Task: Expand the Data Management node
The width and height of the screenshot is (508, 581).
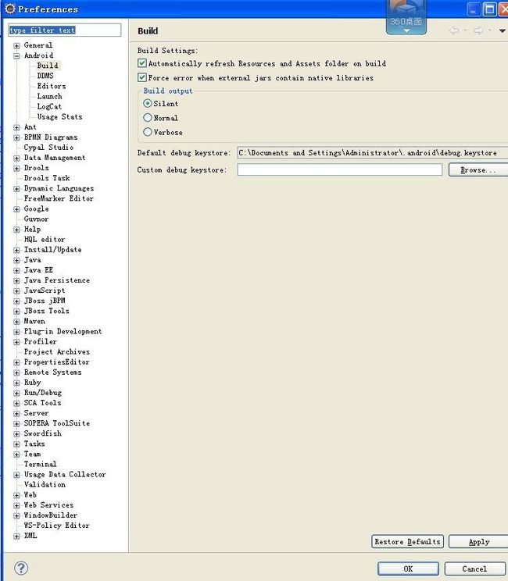Action: click(16, 159)
